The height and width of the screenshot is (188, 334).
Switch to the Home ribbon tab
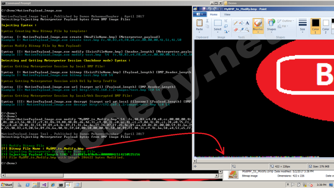(214, 15)
